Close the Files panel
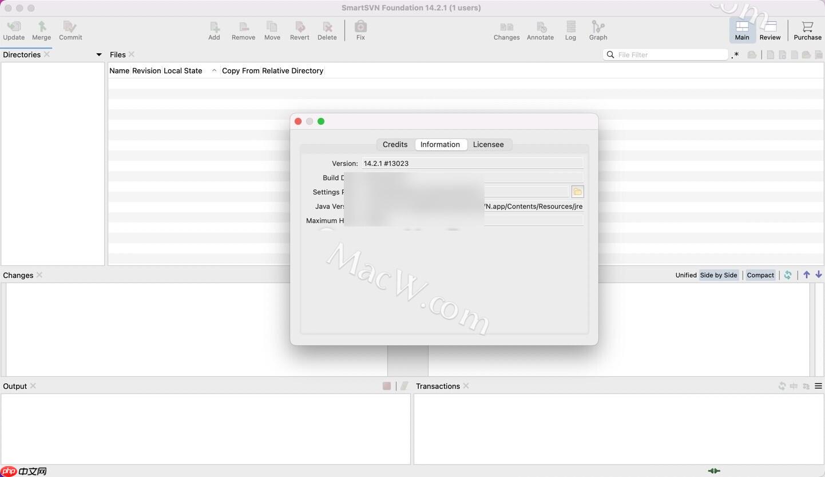Viewport: 825px width, 477px height. pos(132,54)
